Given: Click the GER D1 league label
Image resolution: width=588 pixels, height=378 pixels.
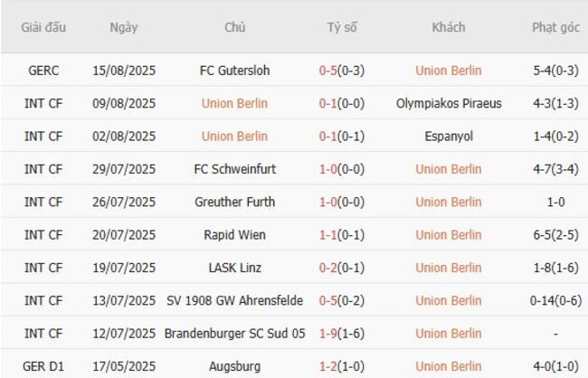Looking at the screenshot, I should [44, 366].
